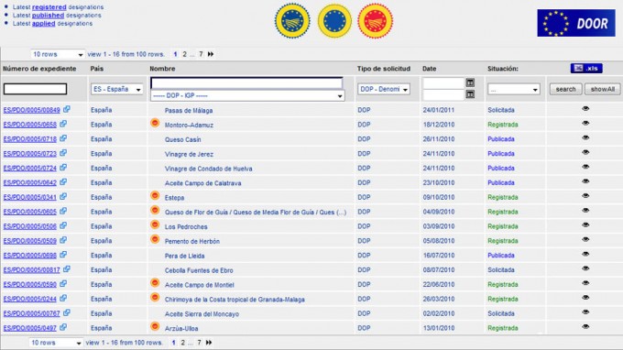Open external link icon for ES/PDO/0005/0341
Screen dimensions: 623x350
[63, 197]
